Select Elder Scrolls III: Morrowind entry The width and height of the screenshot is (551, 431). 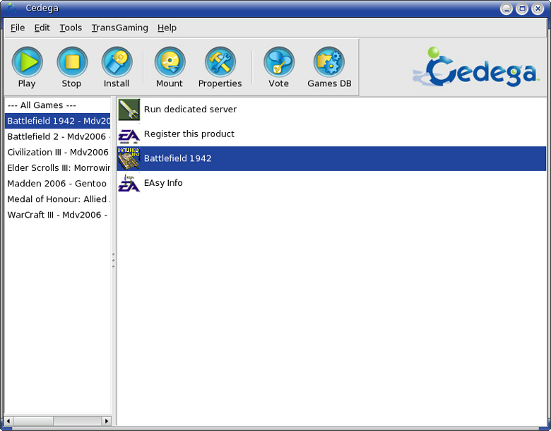pyautogui.click(x=58, y=167)
